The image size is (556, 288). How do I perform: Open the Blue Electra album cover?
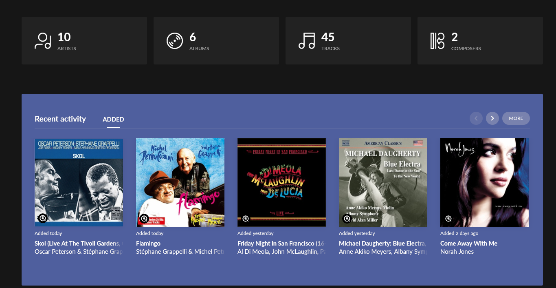[383, 182]
